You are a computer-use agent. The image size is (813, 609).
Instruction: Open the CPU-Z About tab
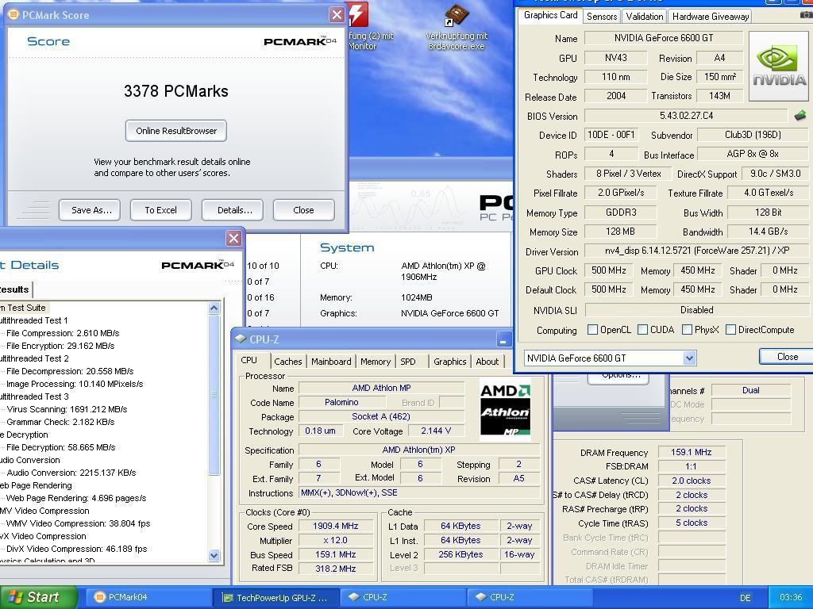pyautogui.click(x=487, y=362)
